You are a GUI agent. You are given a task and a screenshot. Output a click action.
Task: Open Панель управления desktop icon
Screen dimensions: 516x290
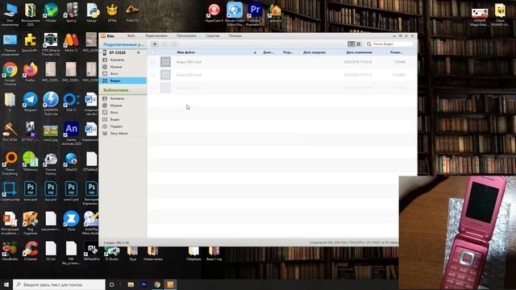coord(10,44)
